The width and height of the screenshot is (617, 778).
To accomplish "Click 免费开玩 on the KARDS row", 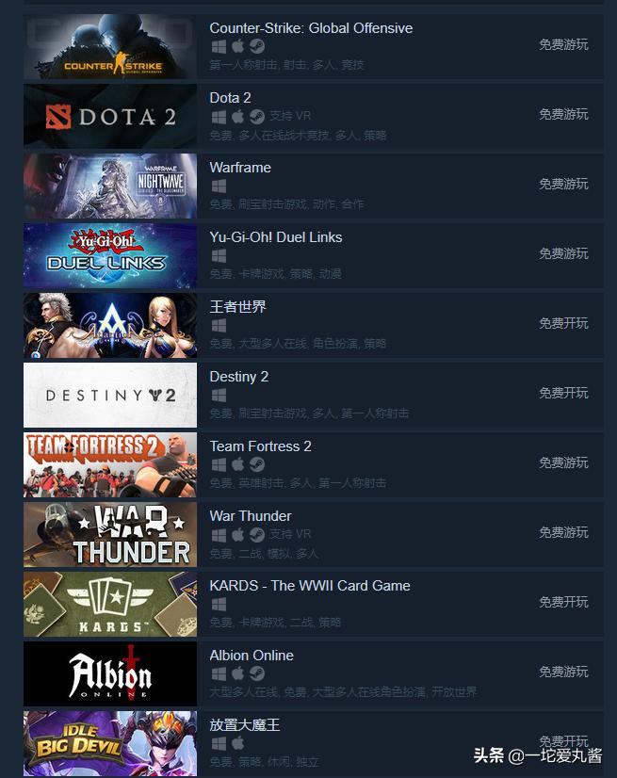I will click(563, 603).
